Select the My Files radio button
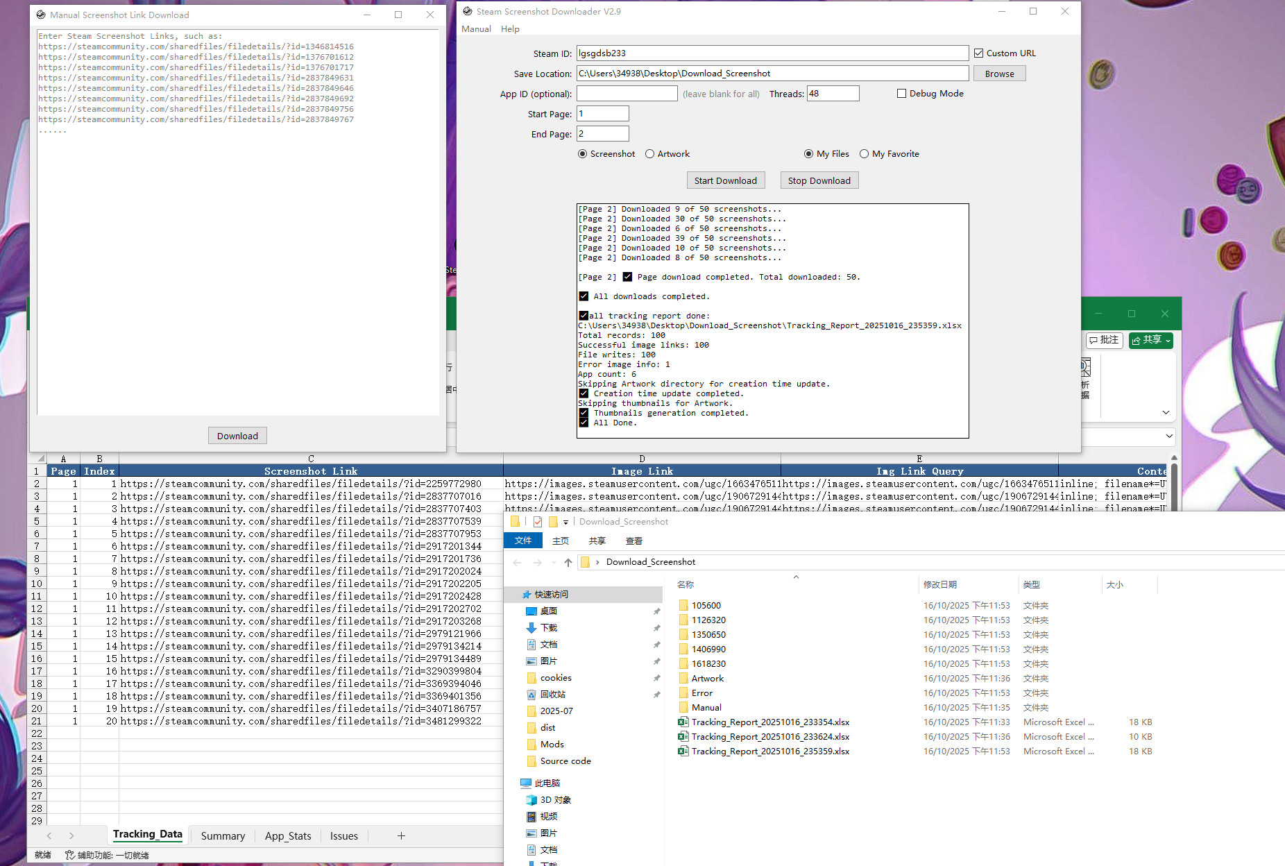Image resolution: width=1285 pixels, height=866 pixels. 808,153
